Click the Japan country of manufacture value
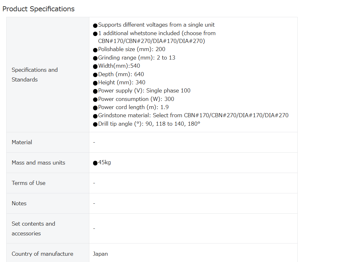 pyautogui.click(x=100, y=254)
